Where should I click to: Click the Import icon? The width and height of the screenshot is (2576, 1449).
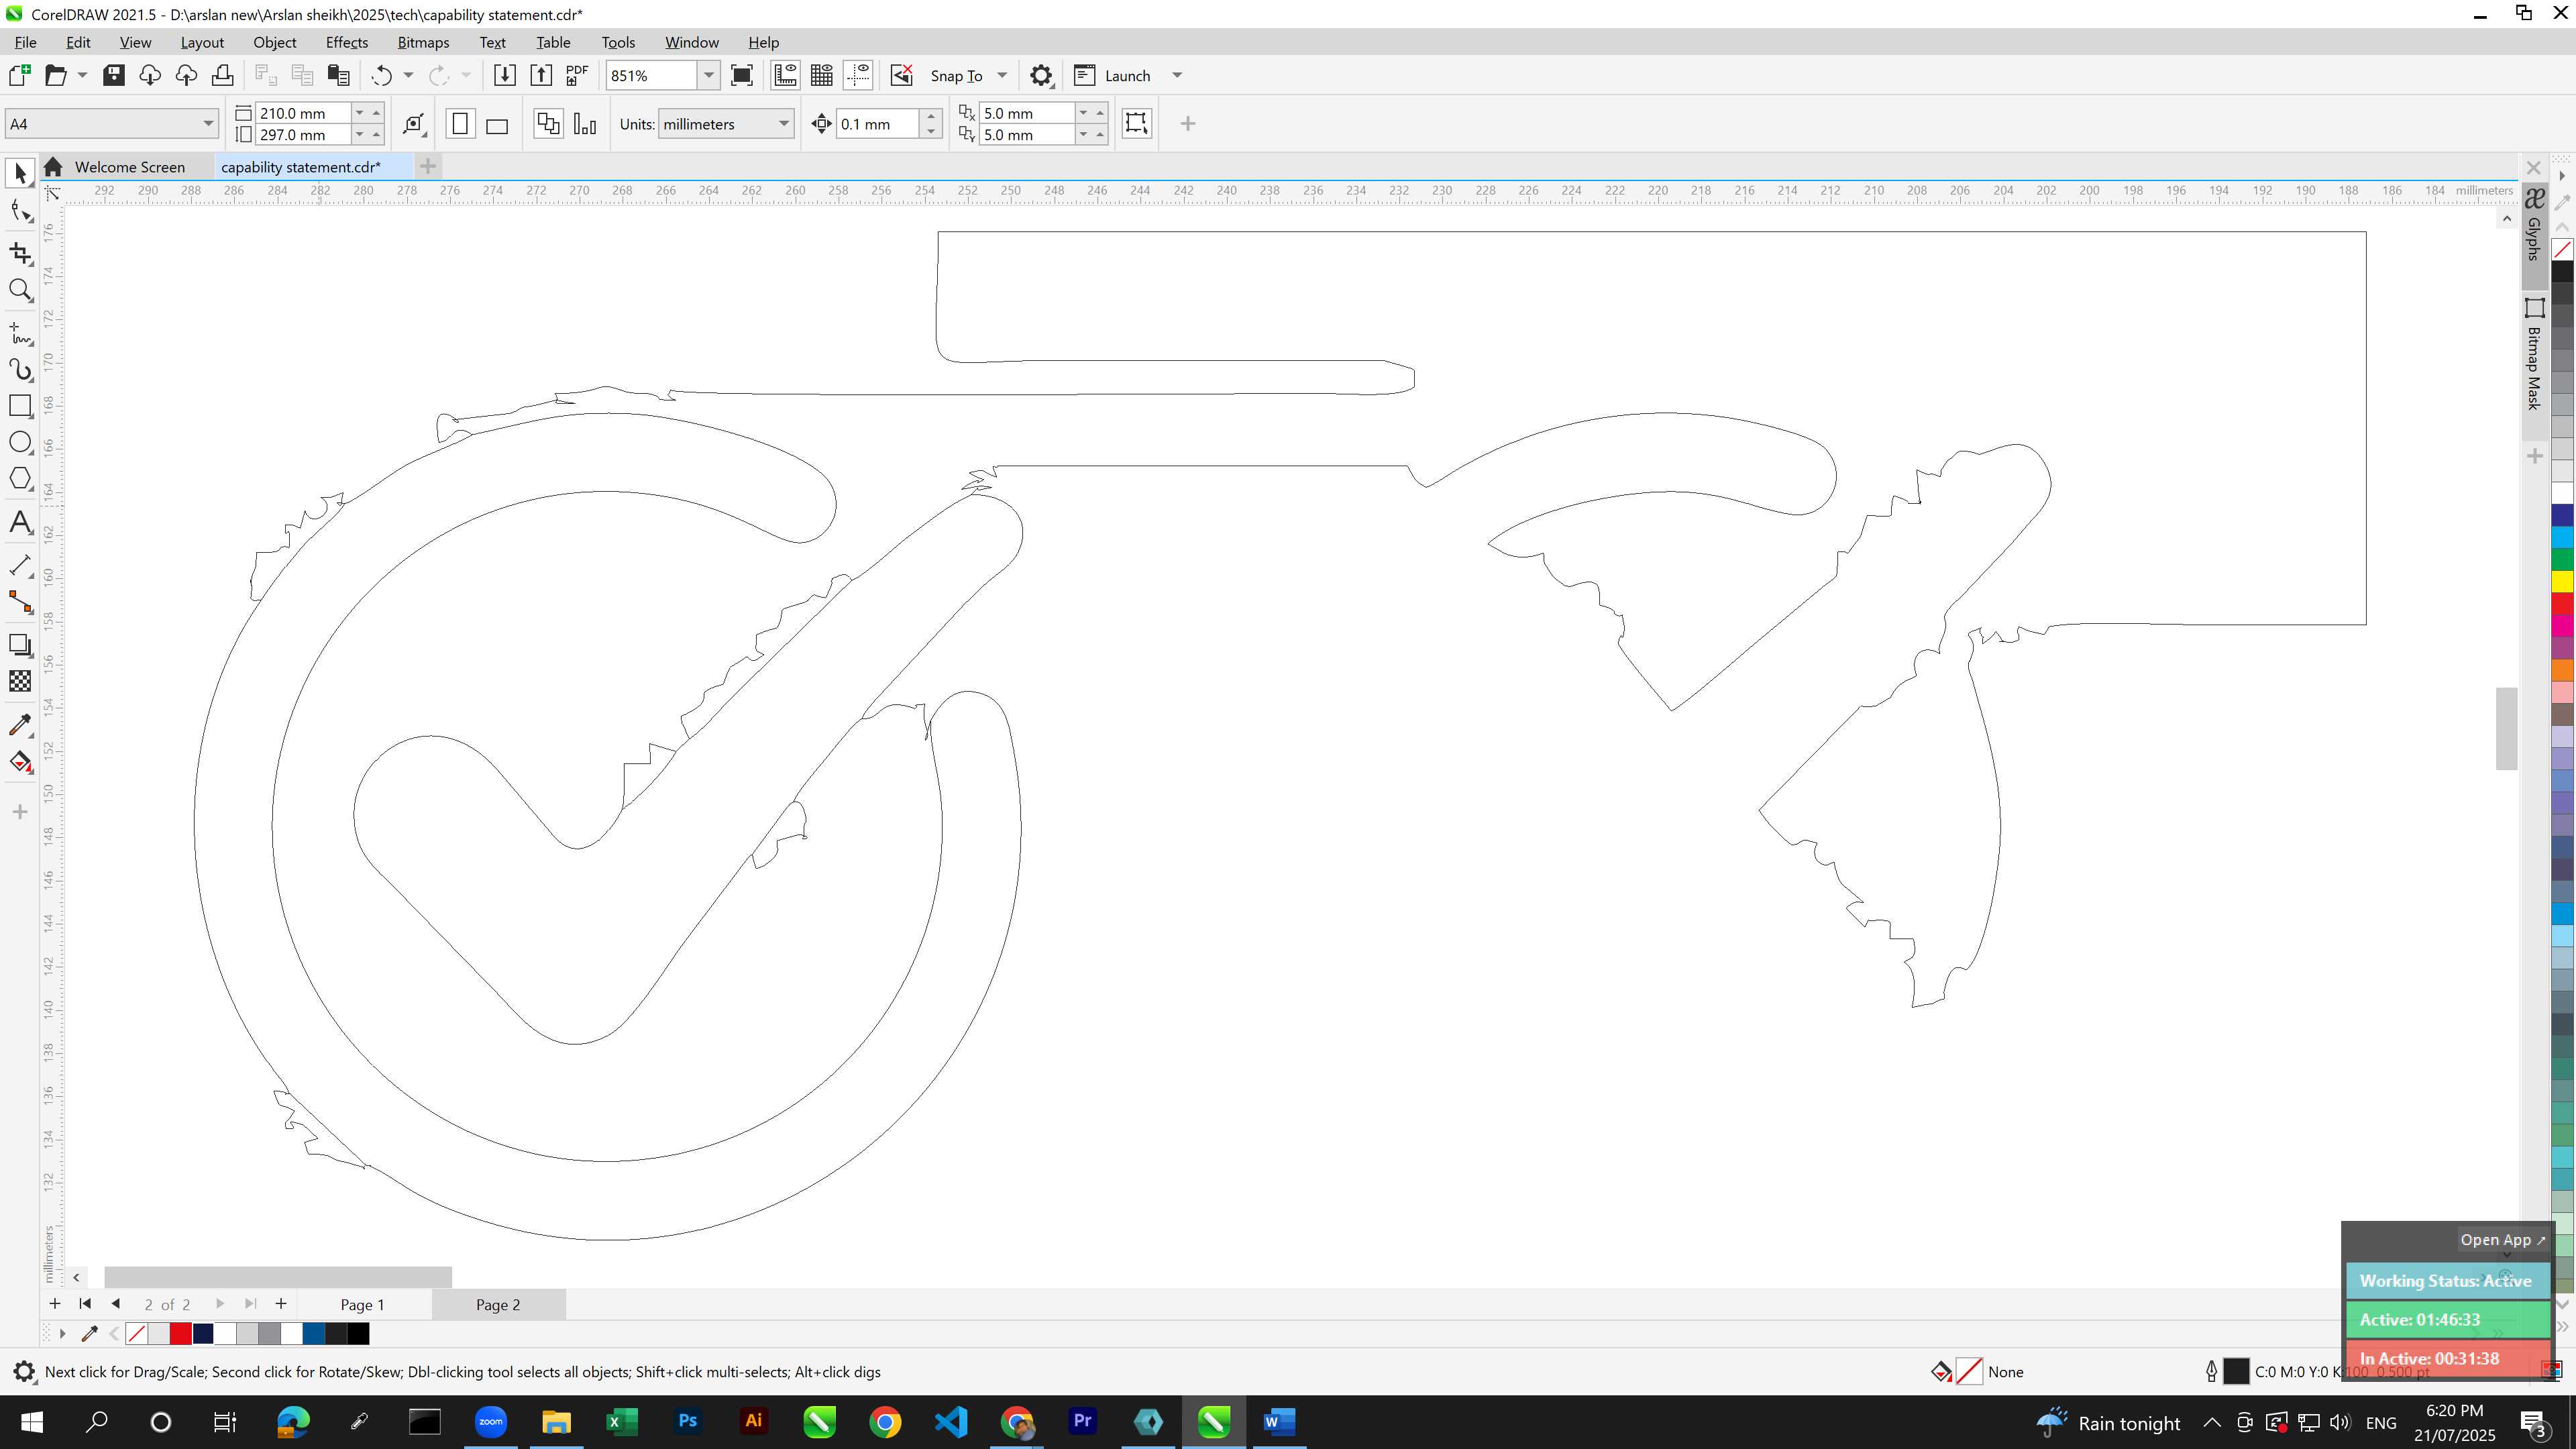coord(505,76)
